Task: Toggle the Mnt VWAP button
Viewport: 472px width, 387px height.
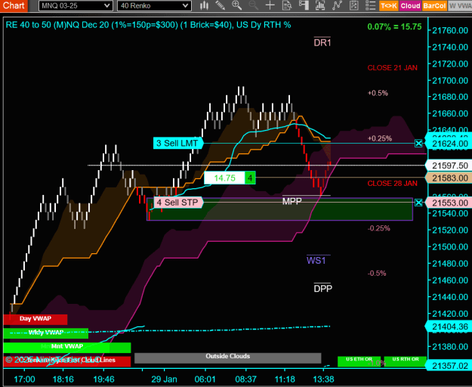Action: [x=66, y=347]
